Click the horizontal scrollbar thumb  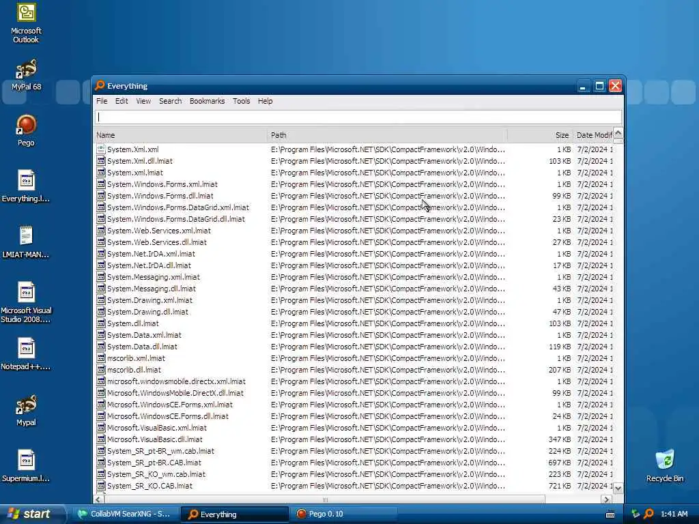(x=324, y=499)
